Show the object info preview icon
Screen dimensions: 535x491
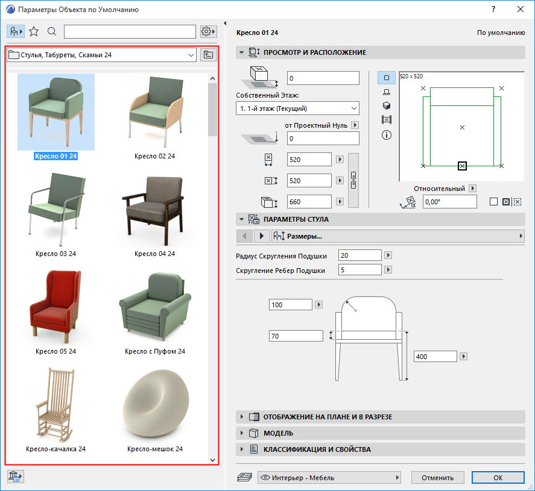(387, 135)
